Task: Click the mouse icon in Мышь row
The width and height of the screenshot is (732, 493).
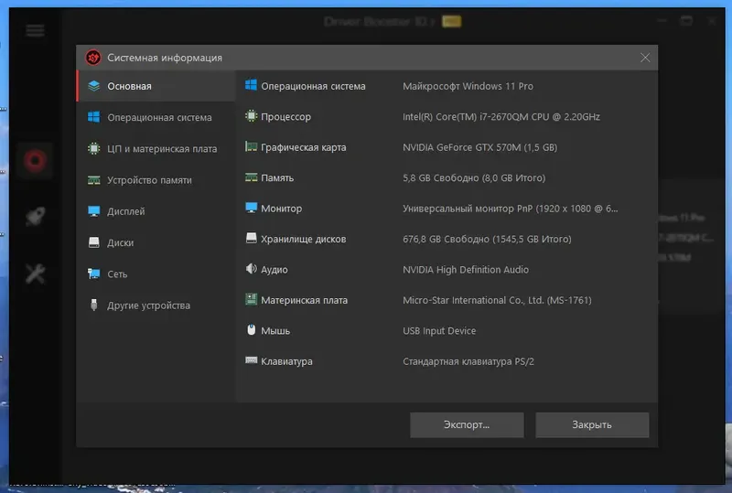Action: pyautogui.click(x=251, y=329)
